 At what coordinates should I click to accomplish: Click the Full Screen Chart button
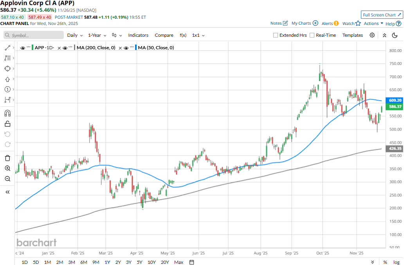pos(382,15)
